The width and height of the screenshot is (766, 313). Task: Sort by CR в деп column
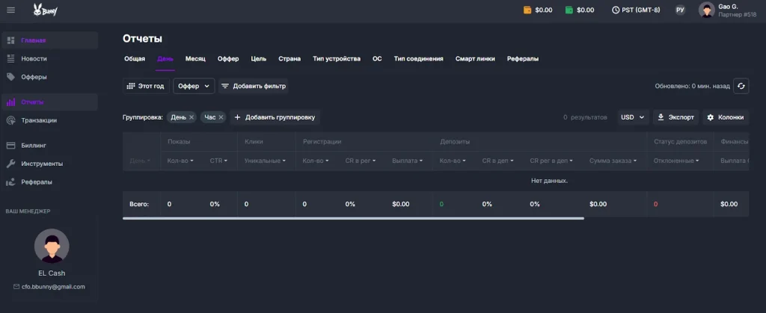click(x=497, y=161)
